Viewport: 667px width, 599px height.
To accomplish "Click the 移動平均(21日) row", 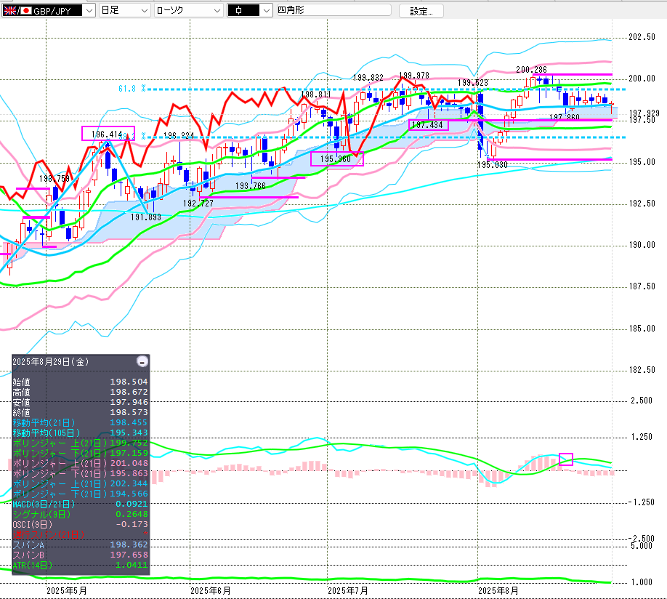I will pos(81,423).
